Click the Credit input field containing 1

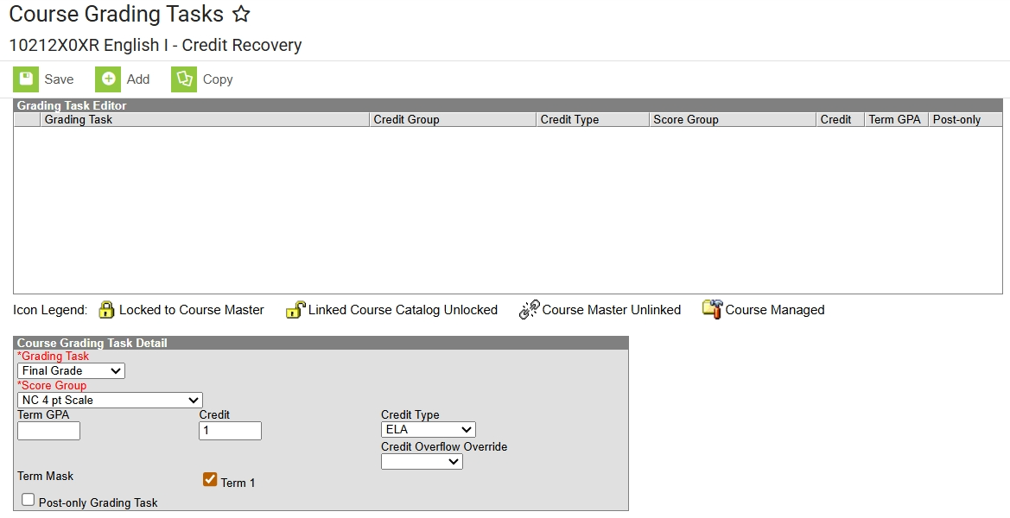click(x=230, y=431)
